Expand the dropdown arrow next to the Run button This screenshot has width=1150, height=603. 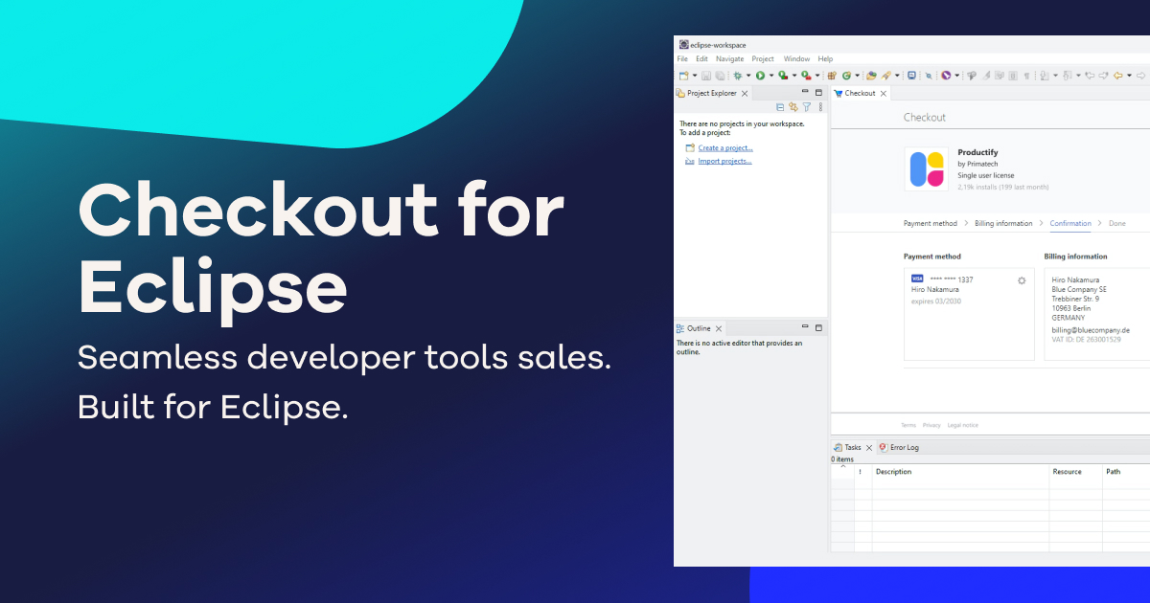tap(771, 75)
